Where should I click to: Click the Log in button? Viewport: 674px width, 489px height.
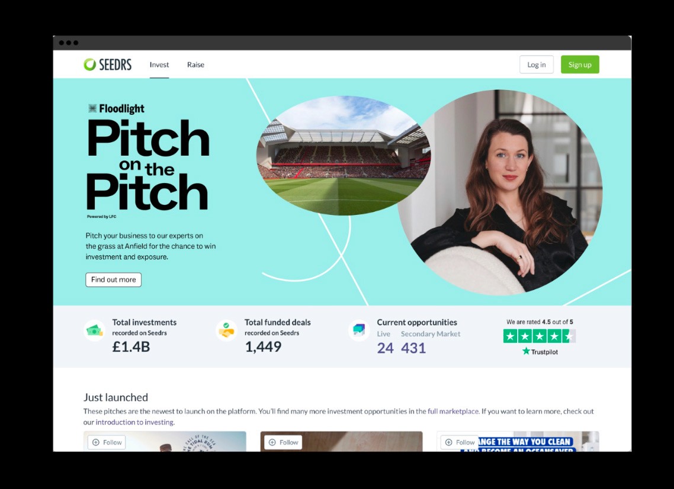tap(537, 65)
